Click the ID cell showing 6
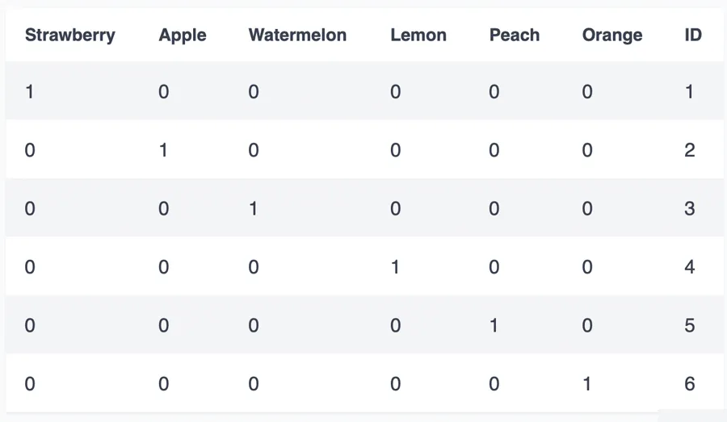 pyautogui.click(x=690, y=384)
